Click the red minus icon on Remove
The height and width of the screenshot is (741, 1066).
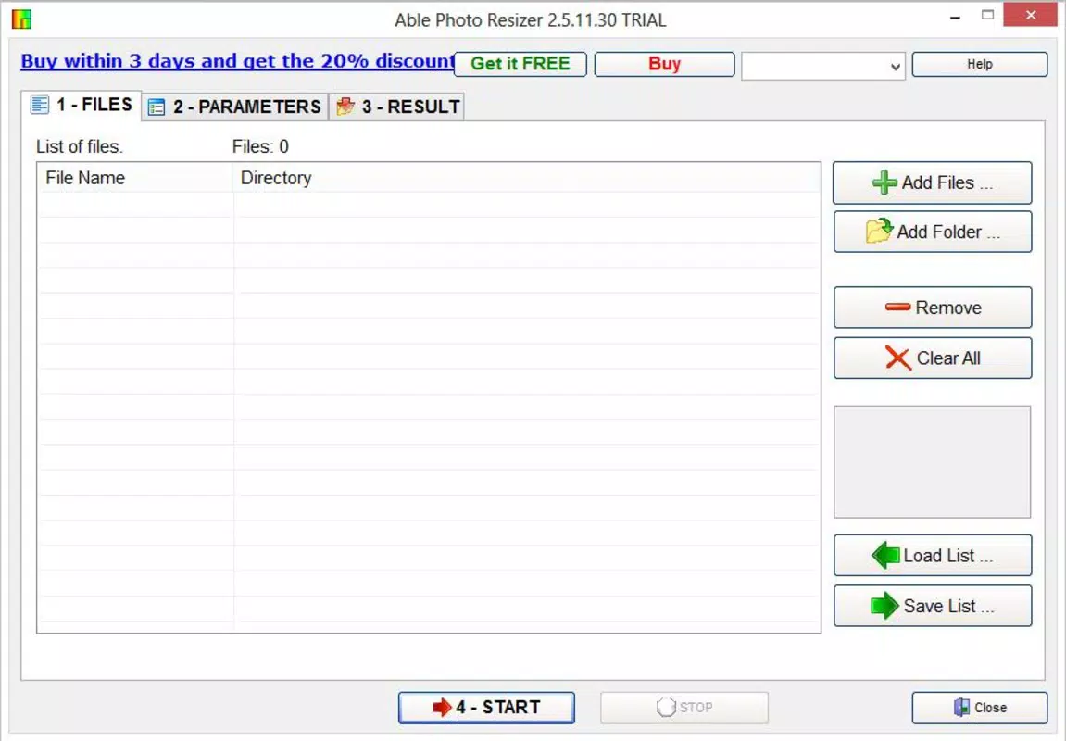[897, 307]
